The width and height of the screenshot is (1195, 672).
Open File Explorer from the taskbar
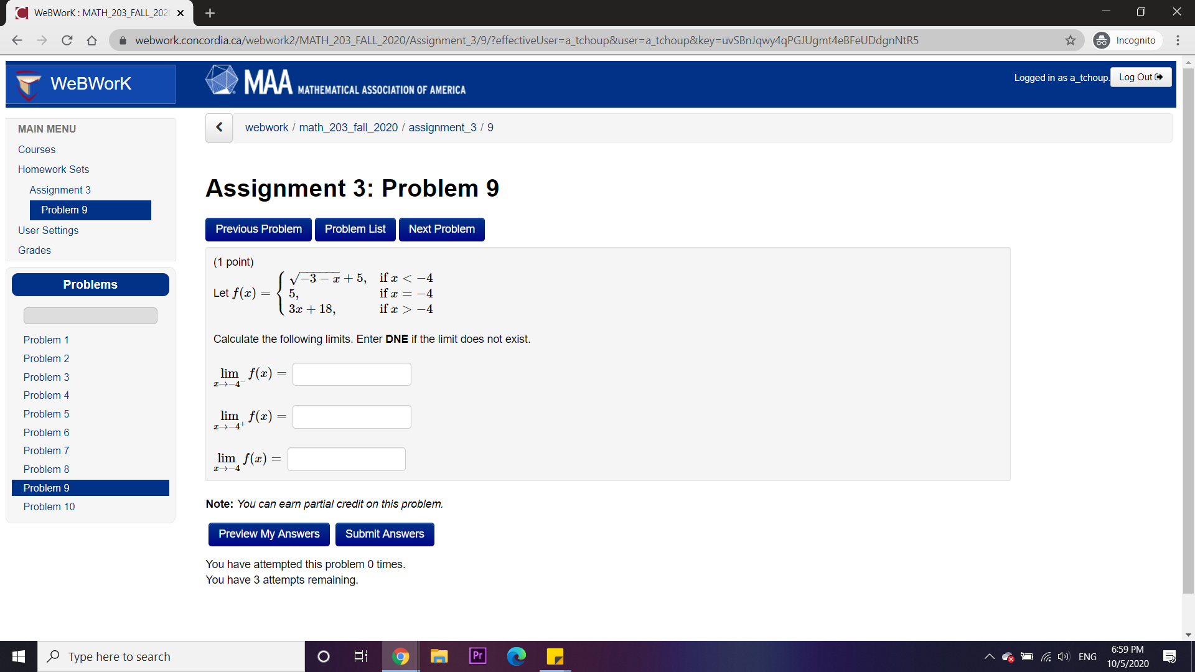coord(439,656)
